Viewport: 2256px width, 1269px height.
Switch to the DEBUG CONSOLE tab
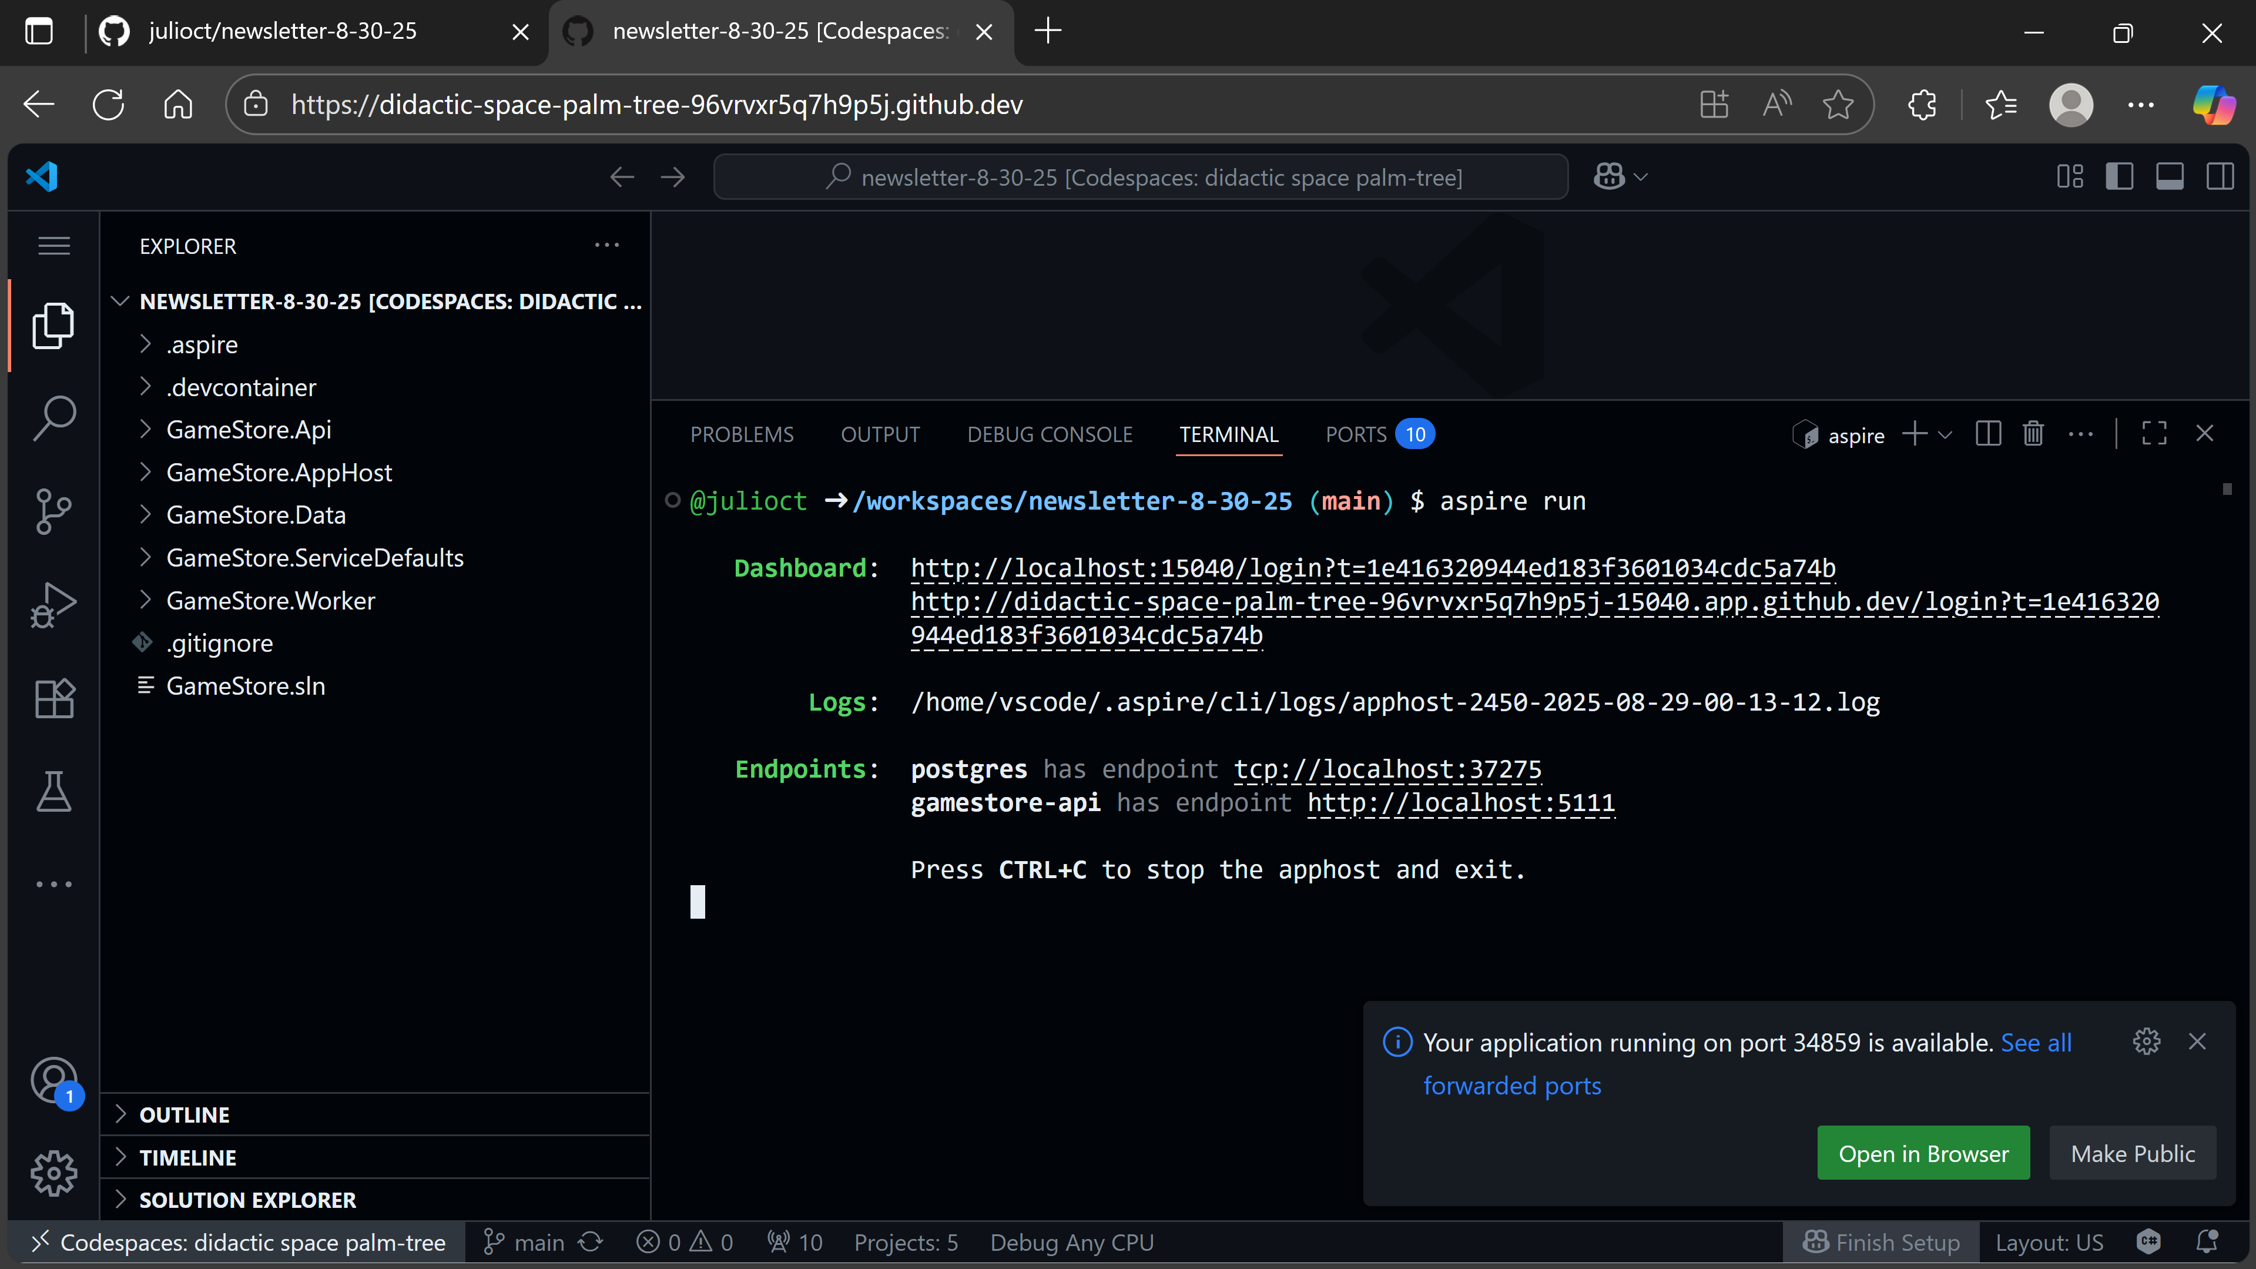[1050, 434]
